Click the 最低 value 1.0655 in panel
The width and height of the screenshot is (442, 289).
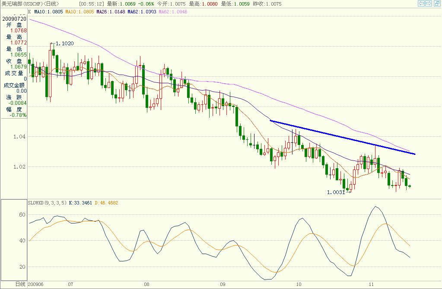[19, 55]
